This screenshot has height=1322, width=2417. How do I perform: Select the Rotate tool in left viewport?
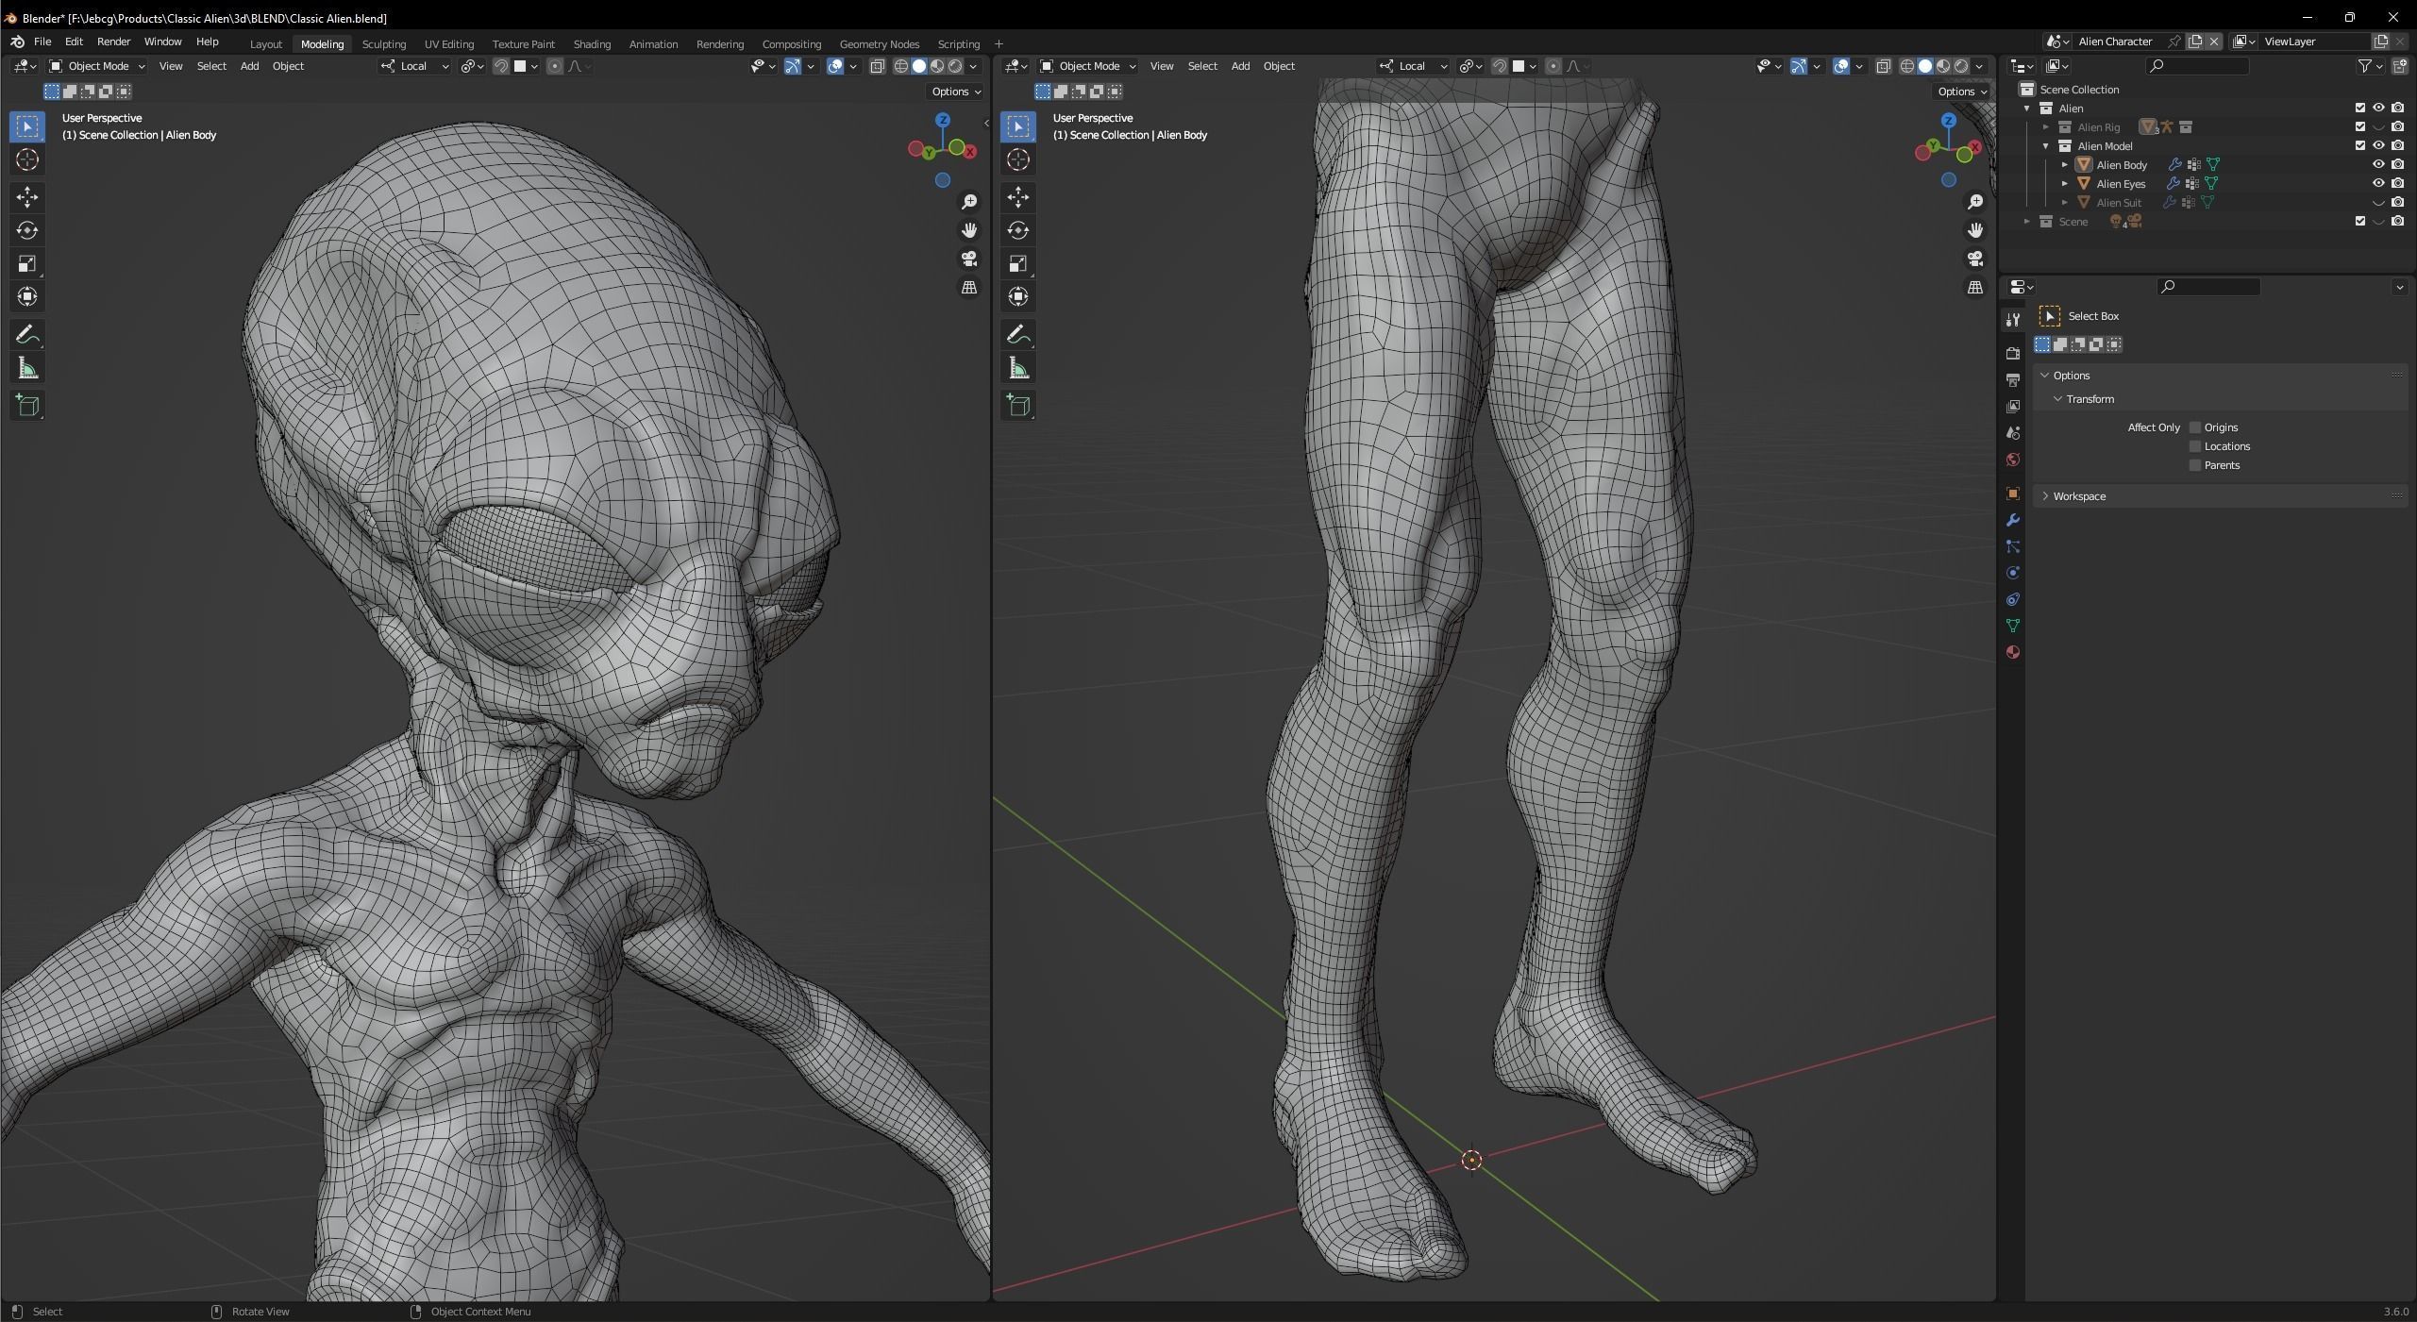tap(27, 230)
